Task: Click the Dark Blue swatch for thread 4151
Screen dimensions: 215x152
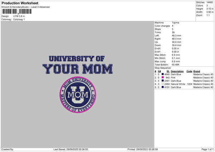Action: [x=163, y=87]
